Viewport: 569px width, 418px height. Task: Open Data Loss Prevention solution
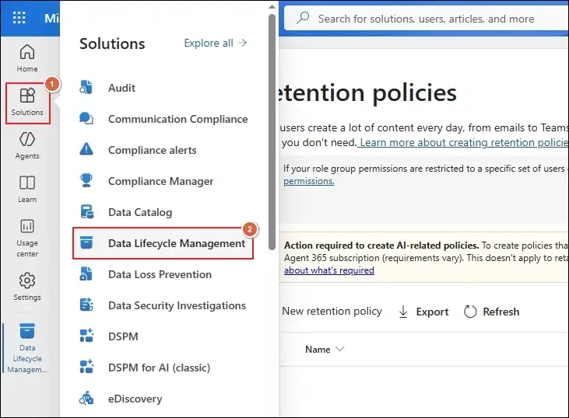point(160,274)
